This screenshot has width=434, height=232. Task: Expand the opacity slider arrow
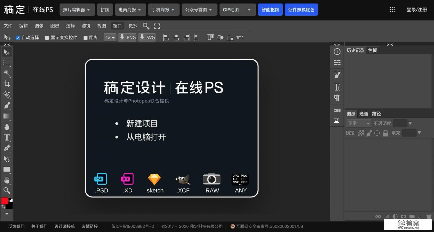(x=410, y=123)
